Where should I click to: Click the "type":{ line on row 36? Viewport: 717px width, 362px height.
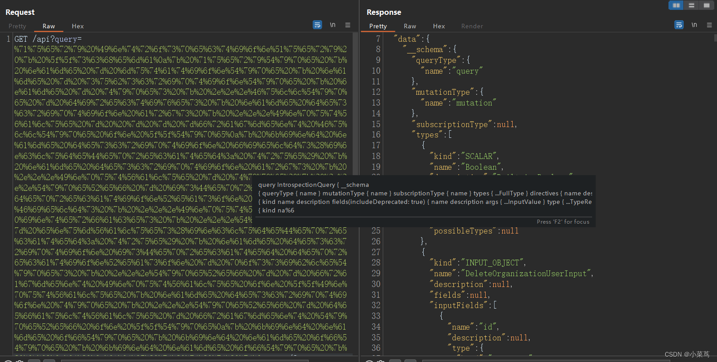pos(465,348)
